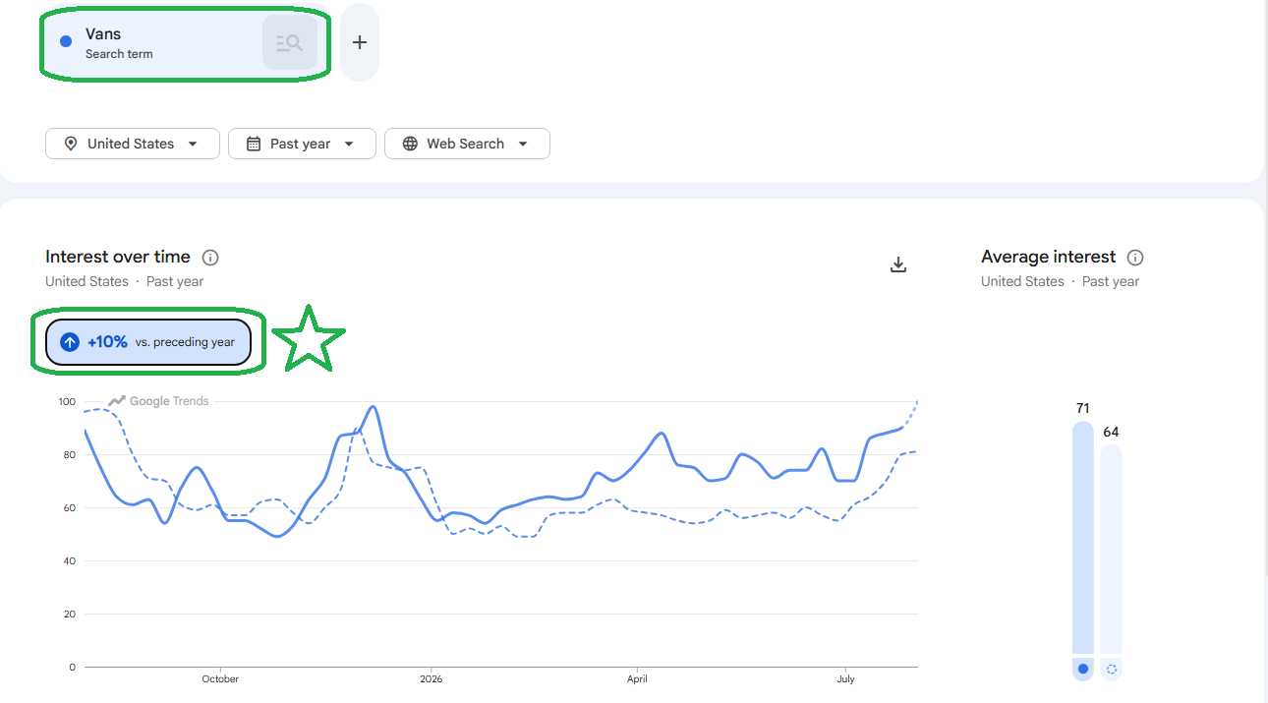Click the 'Average interest' heading
The height and width of the screenshot is (703, 1268).
pos(1049,257)
